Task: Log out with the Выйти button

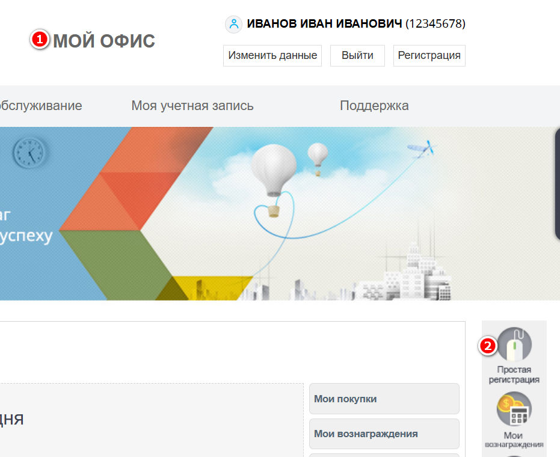Action: pos(357,55)
